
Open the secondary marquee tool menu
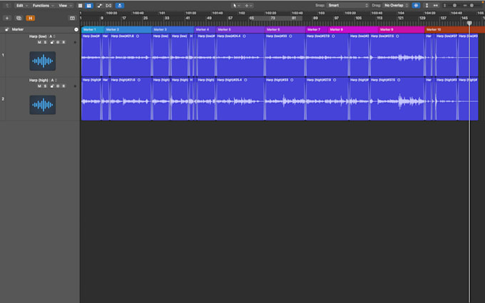tap(249, 6)
